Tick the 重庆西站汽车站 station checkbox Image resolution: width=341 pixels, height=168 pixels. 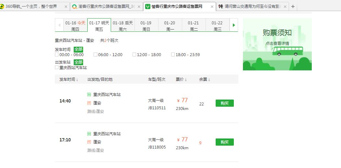[57, 67]
